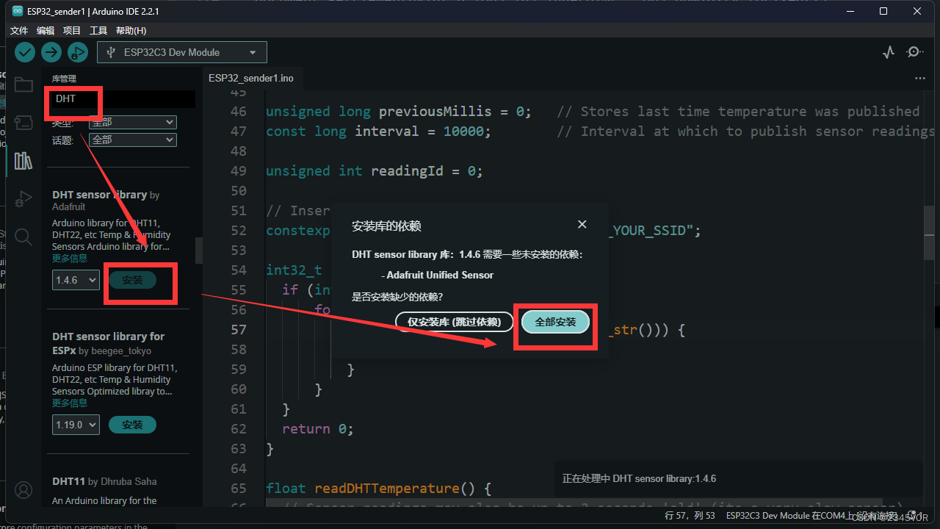
Task: Open the Debug sidebar panel
Action: (x=23, y=198)
